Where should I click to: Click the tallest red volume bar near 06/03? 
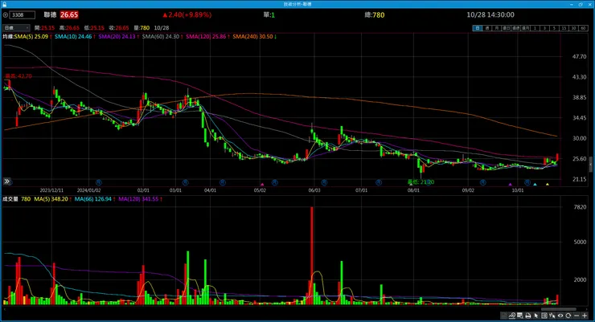[x=312, y=255]
